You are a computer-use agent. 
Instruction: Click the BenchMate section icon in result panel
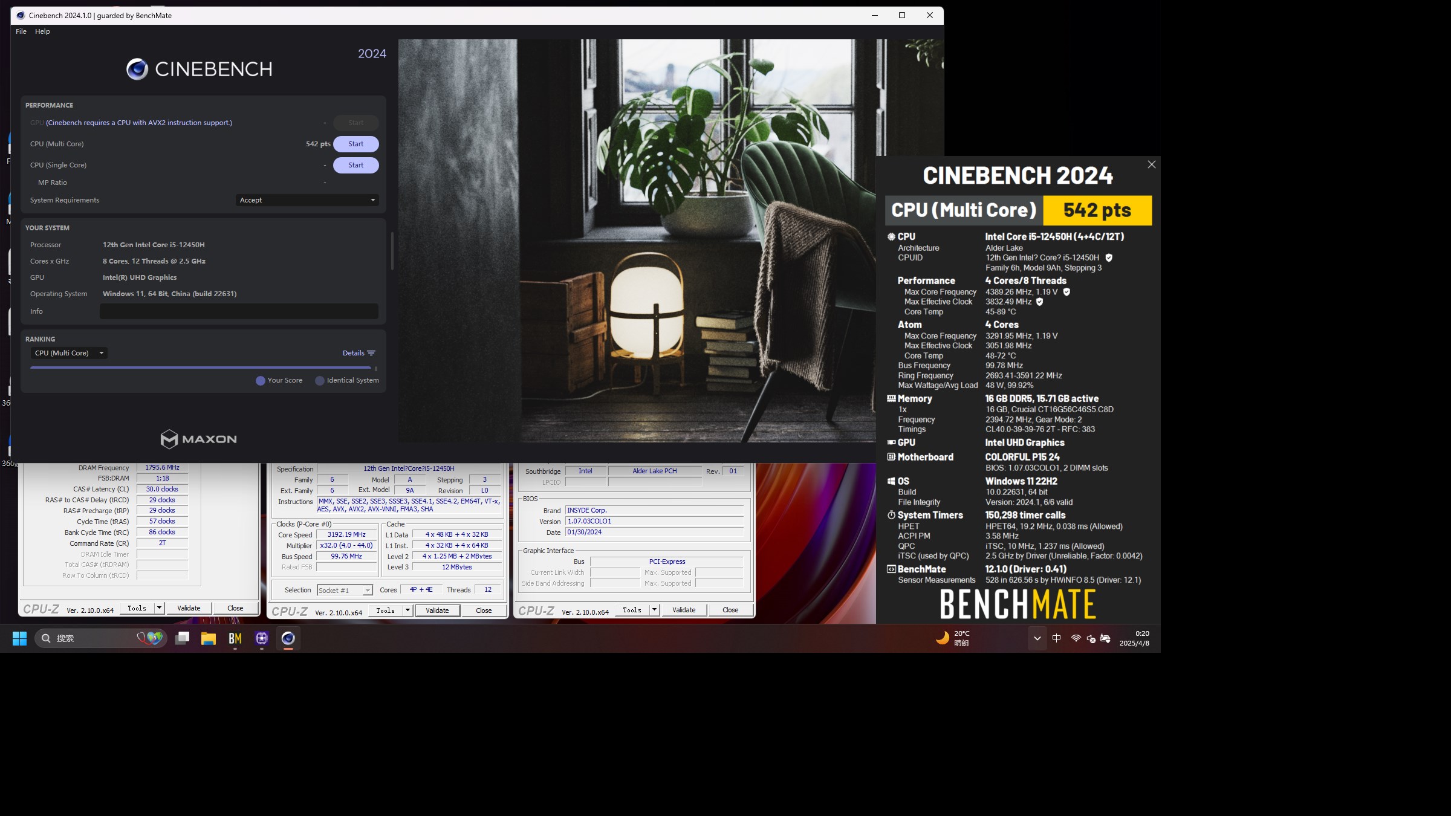(x=891, y=569)
